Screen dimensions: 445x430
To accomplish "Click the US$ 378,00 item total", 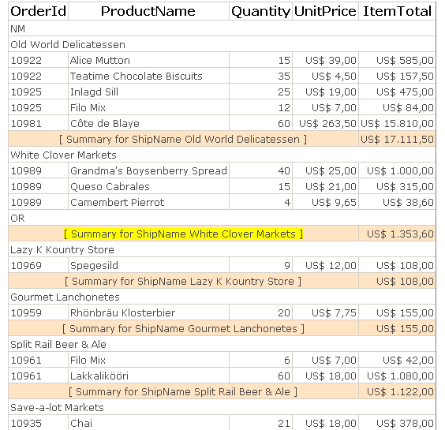I will [397, 423].
